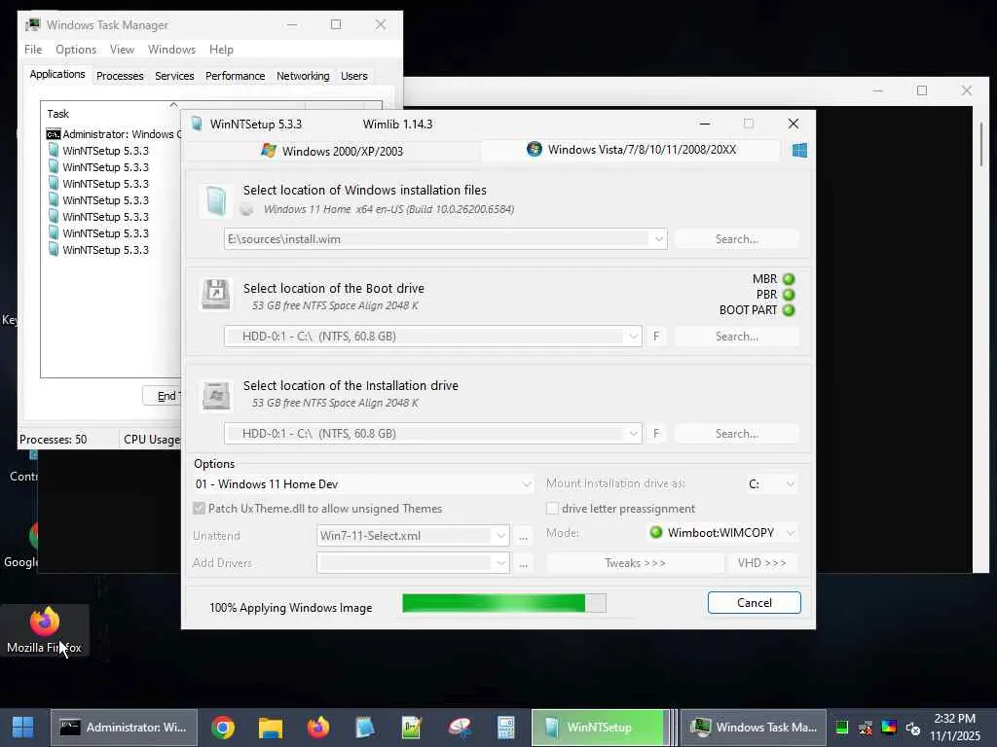Image resolution: width=997 pixels, height=747 pixels.
Task: Expand the install.wim path dropdown
Action: [x=658, y=239]
